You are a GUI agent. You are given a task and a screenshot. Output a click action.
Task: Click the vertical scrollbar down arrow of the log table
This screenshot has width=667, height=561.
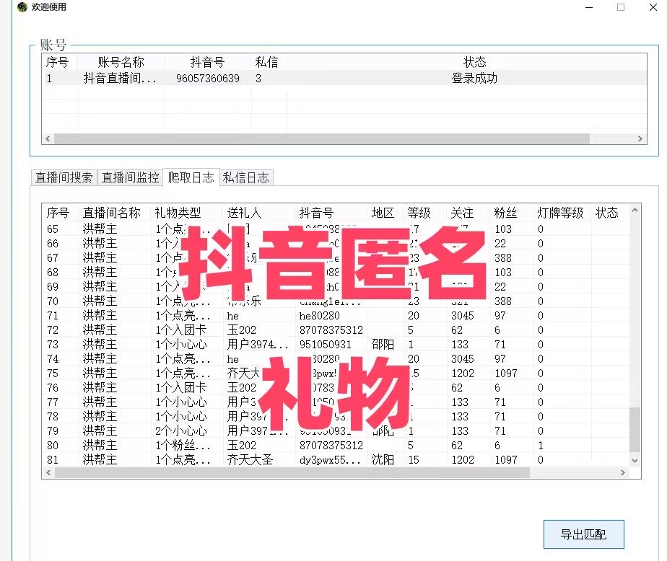coord(635,459)
